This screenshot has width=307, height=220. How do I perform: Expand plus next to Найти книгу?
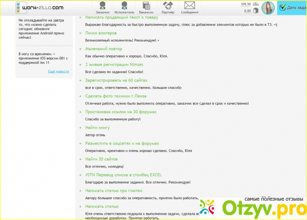click(x=80, y=127)
